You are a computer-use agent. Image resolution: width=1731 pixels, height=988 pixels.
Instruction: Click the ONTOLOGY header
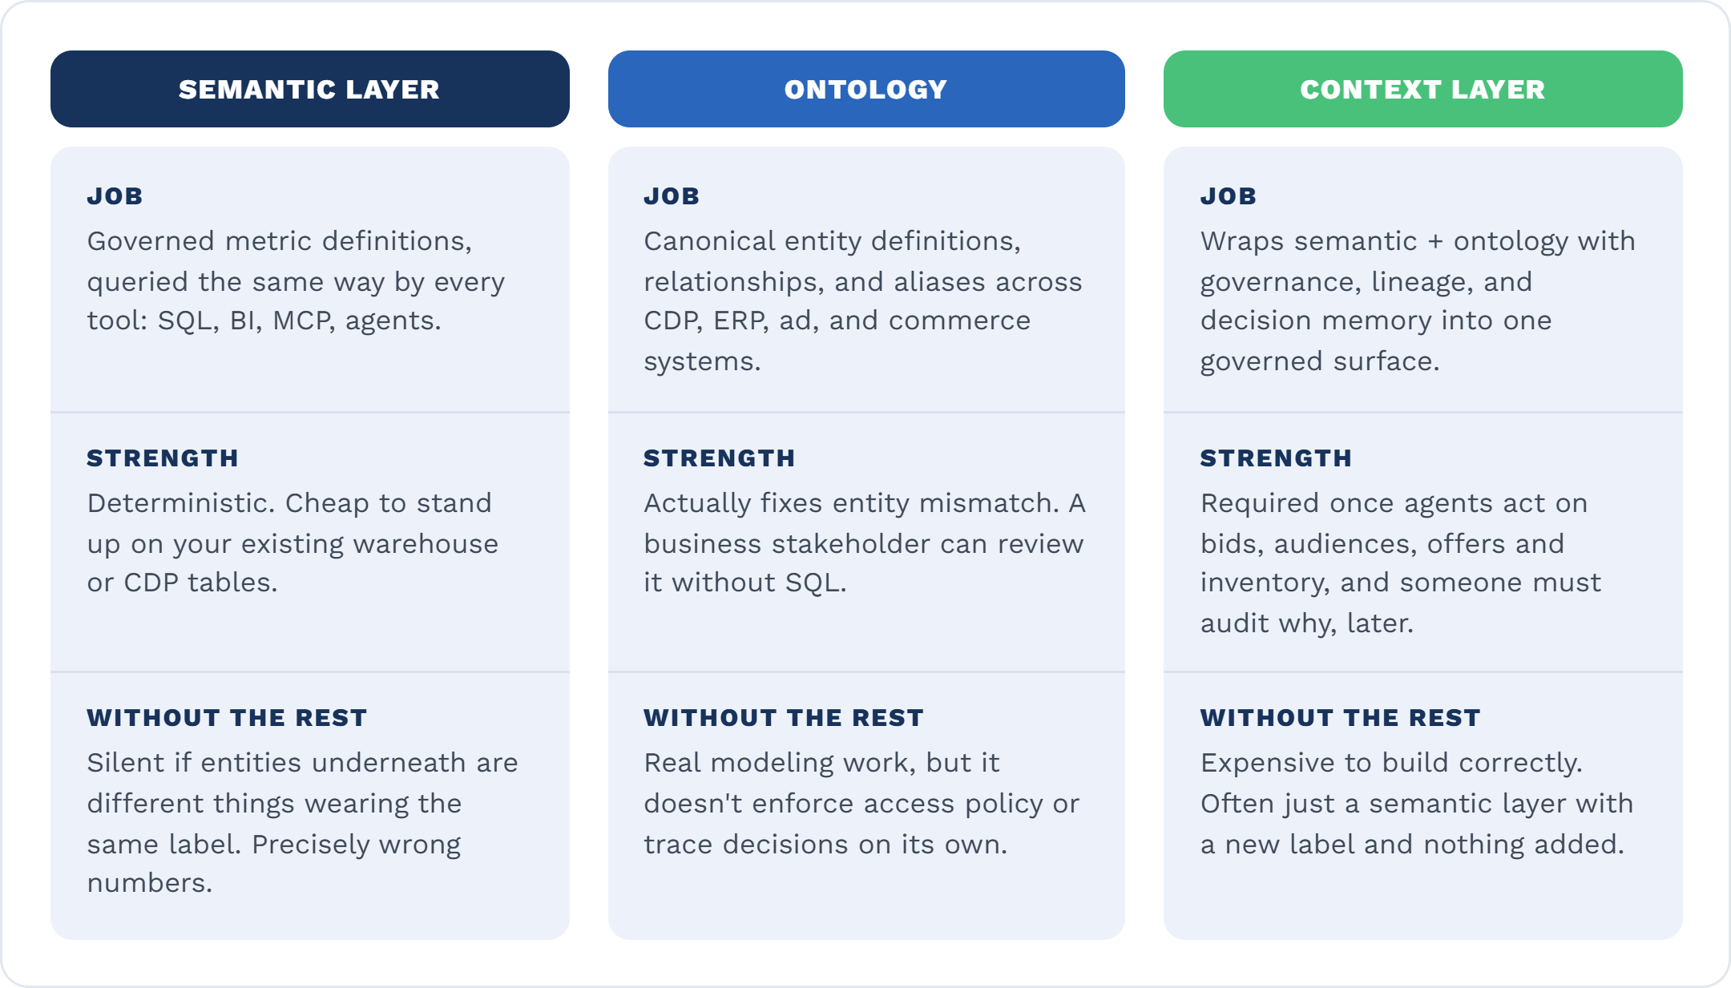[866, 89]
